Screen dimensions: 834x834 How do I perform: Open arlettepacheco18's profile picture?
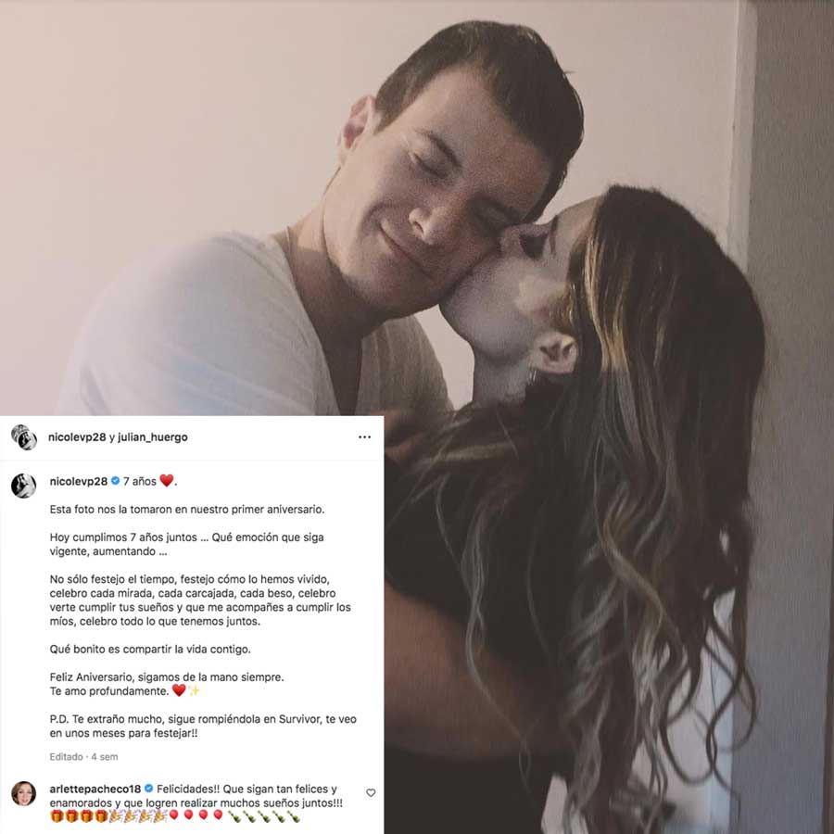pyautogui.click(x=24, y=793)
